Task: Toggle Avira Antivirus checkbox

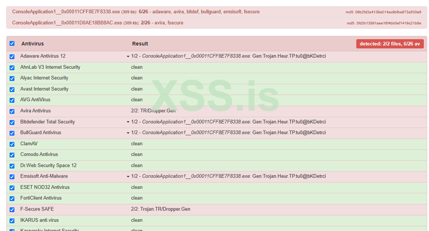Action: (12, 111)
